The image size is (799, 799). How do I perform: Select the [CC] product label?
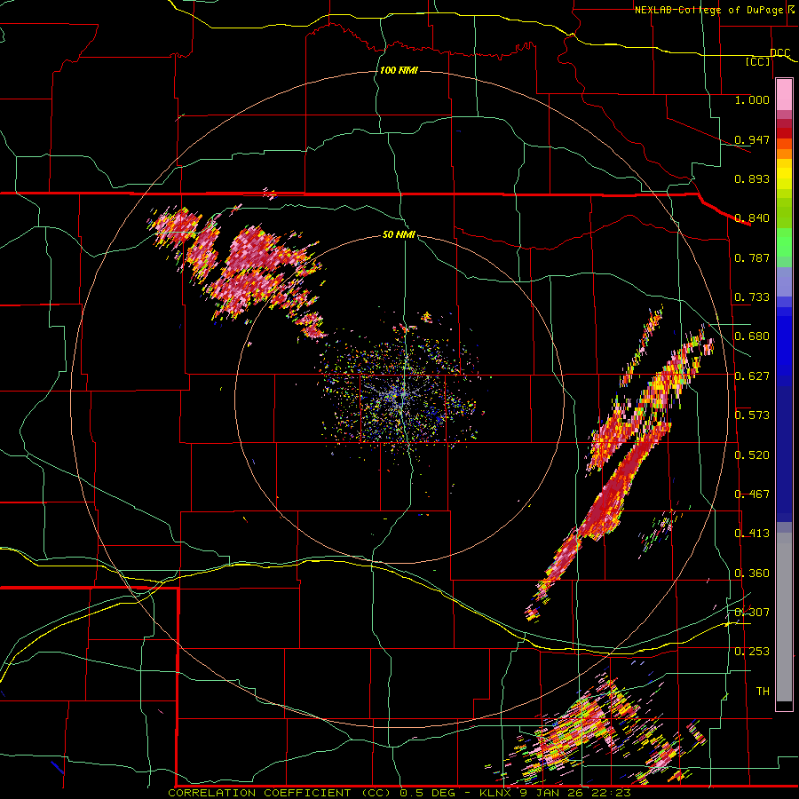[758, 61]
